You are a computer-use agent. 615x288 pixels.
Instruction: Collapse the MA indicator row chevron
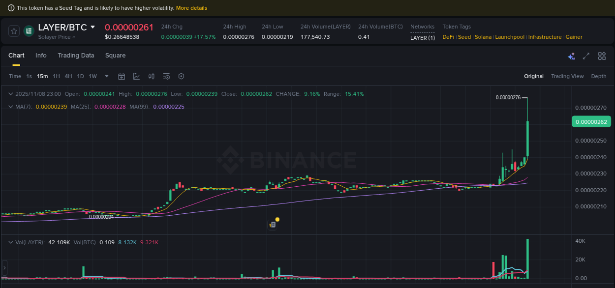[10, 106]
